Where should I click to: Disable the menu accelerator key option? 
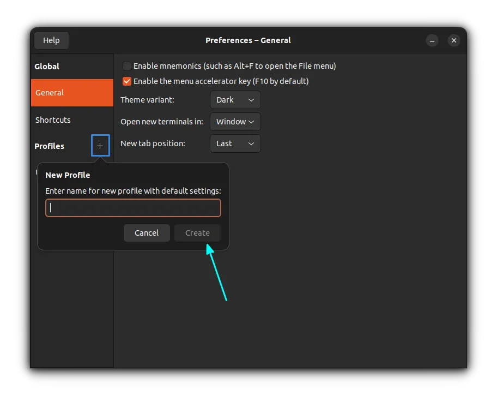tap(126, 81)
